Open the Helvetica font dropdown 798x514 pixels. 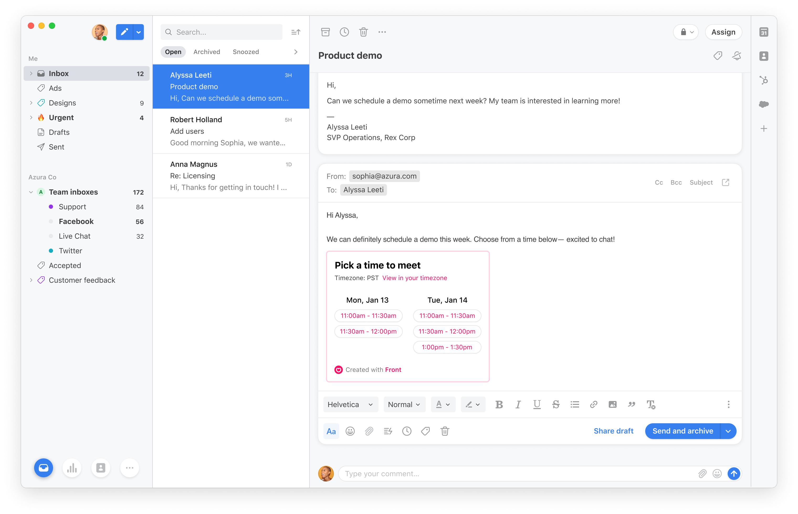pos(350,405)
